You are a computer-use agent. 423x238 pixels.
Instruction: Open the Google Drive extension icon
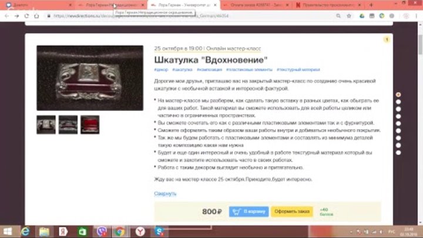[x=362, y=16]
